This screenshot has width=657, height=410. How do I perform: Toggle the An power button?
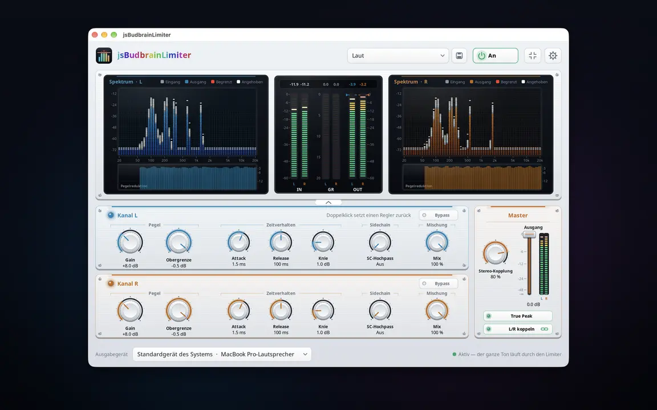coord(495,56)
